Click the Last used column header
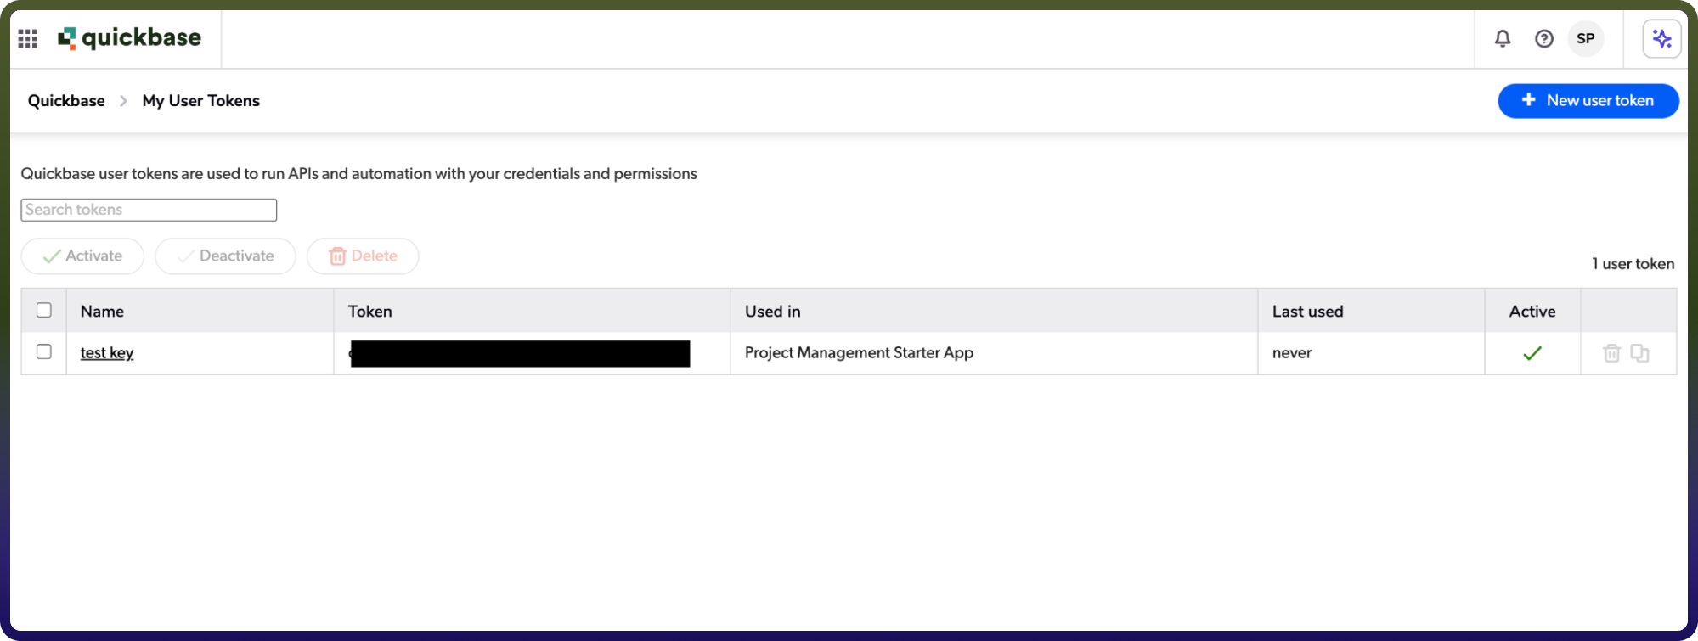This screenshot has height=641, width=1698. (1307, 311)
